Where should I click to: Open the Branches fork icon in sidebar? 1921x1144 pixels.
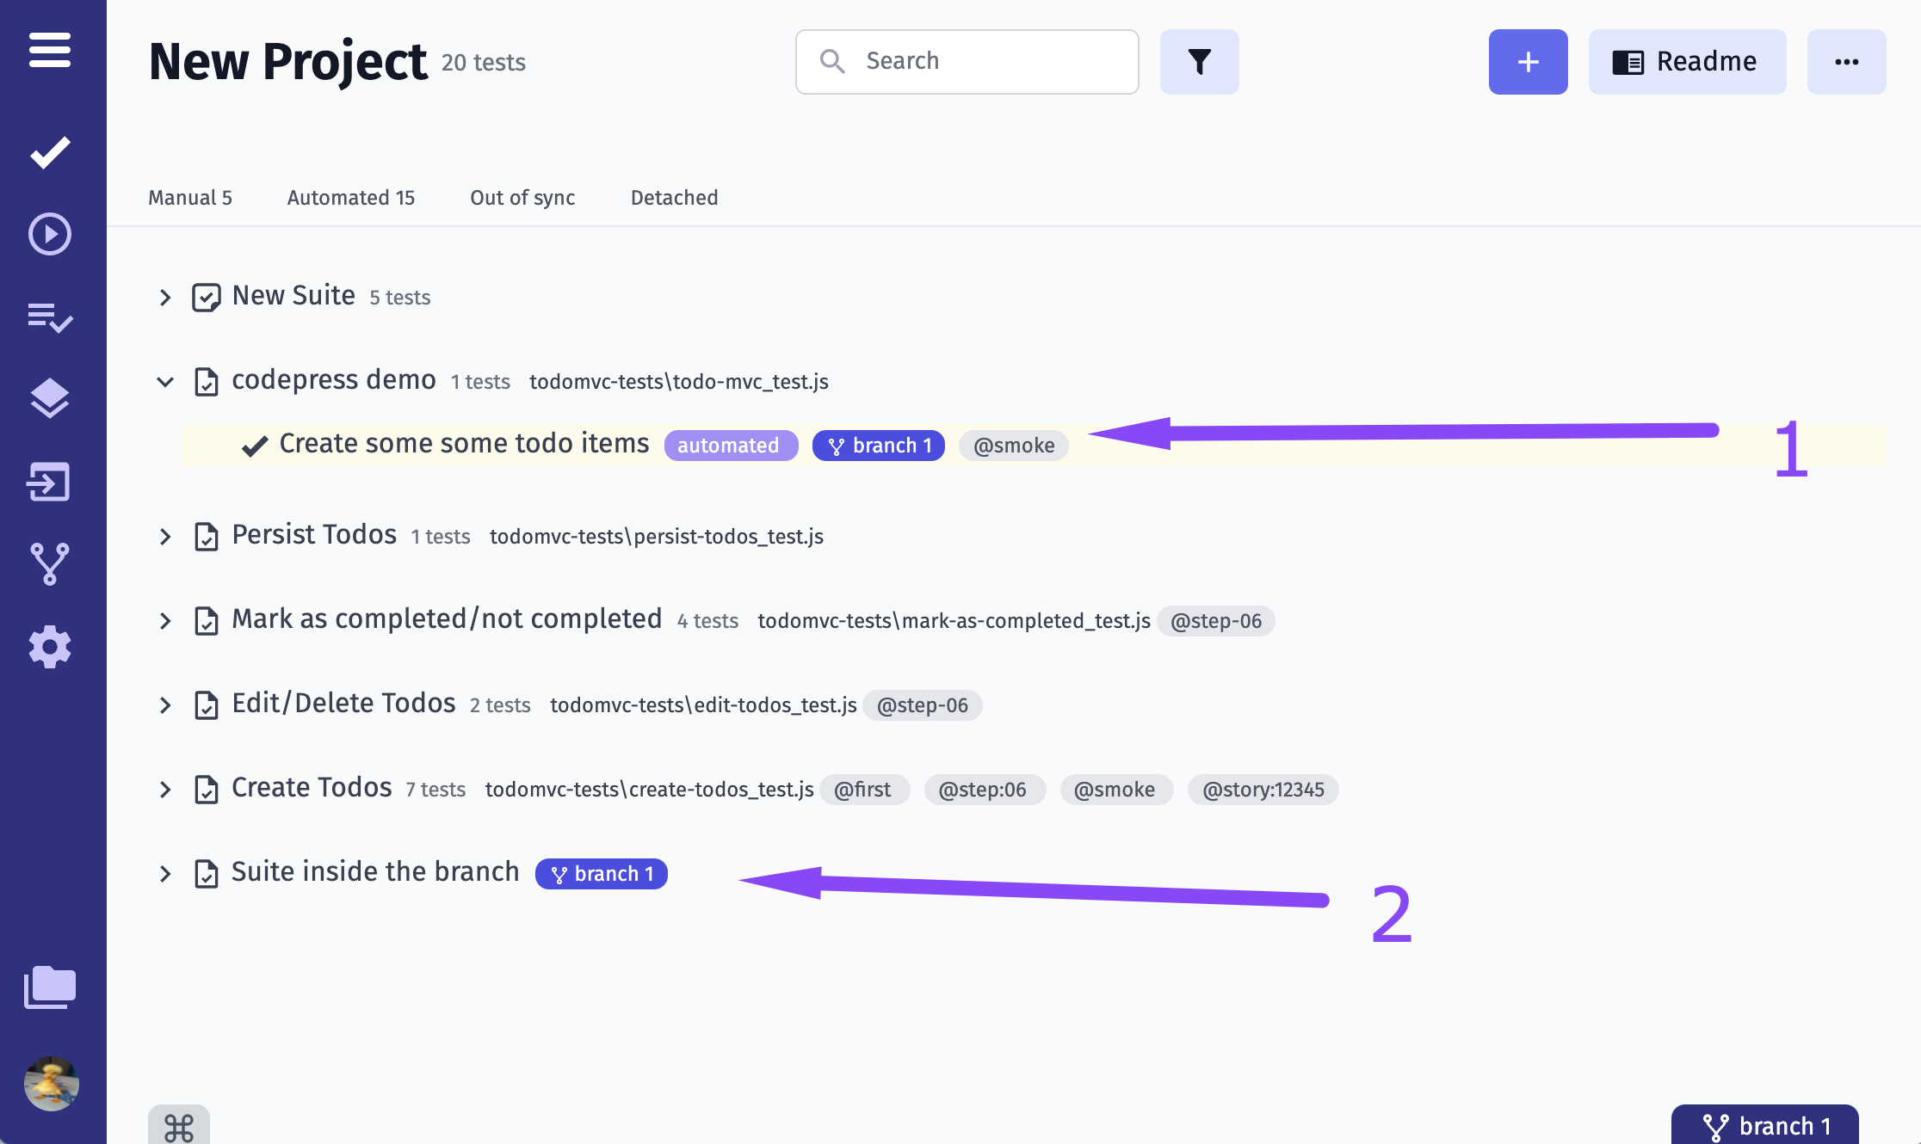click(x=50, y=564)
